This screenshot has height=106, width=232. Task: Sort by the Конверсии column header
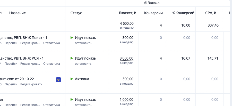(153, 13)
